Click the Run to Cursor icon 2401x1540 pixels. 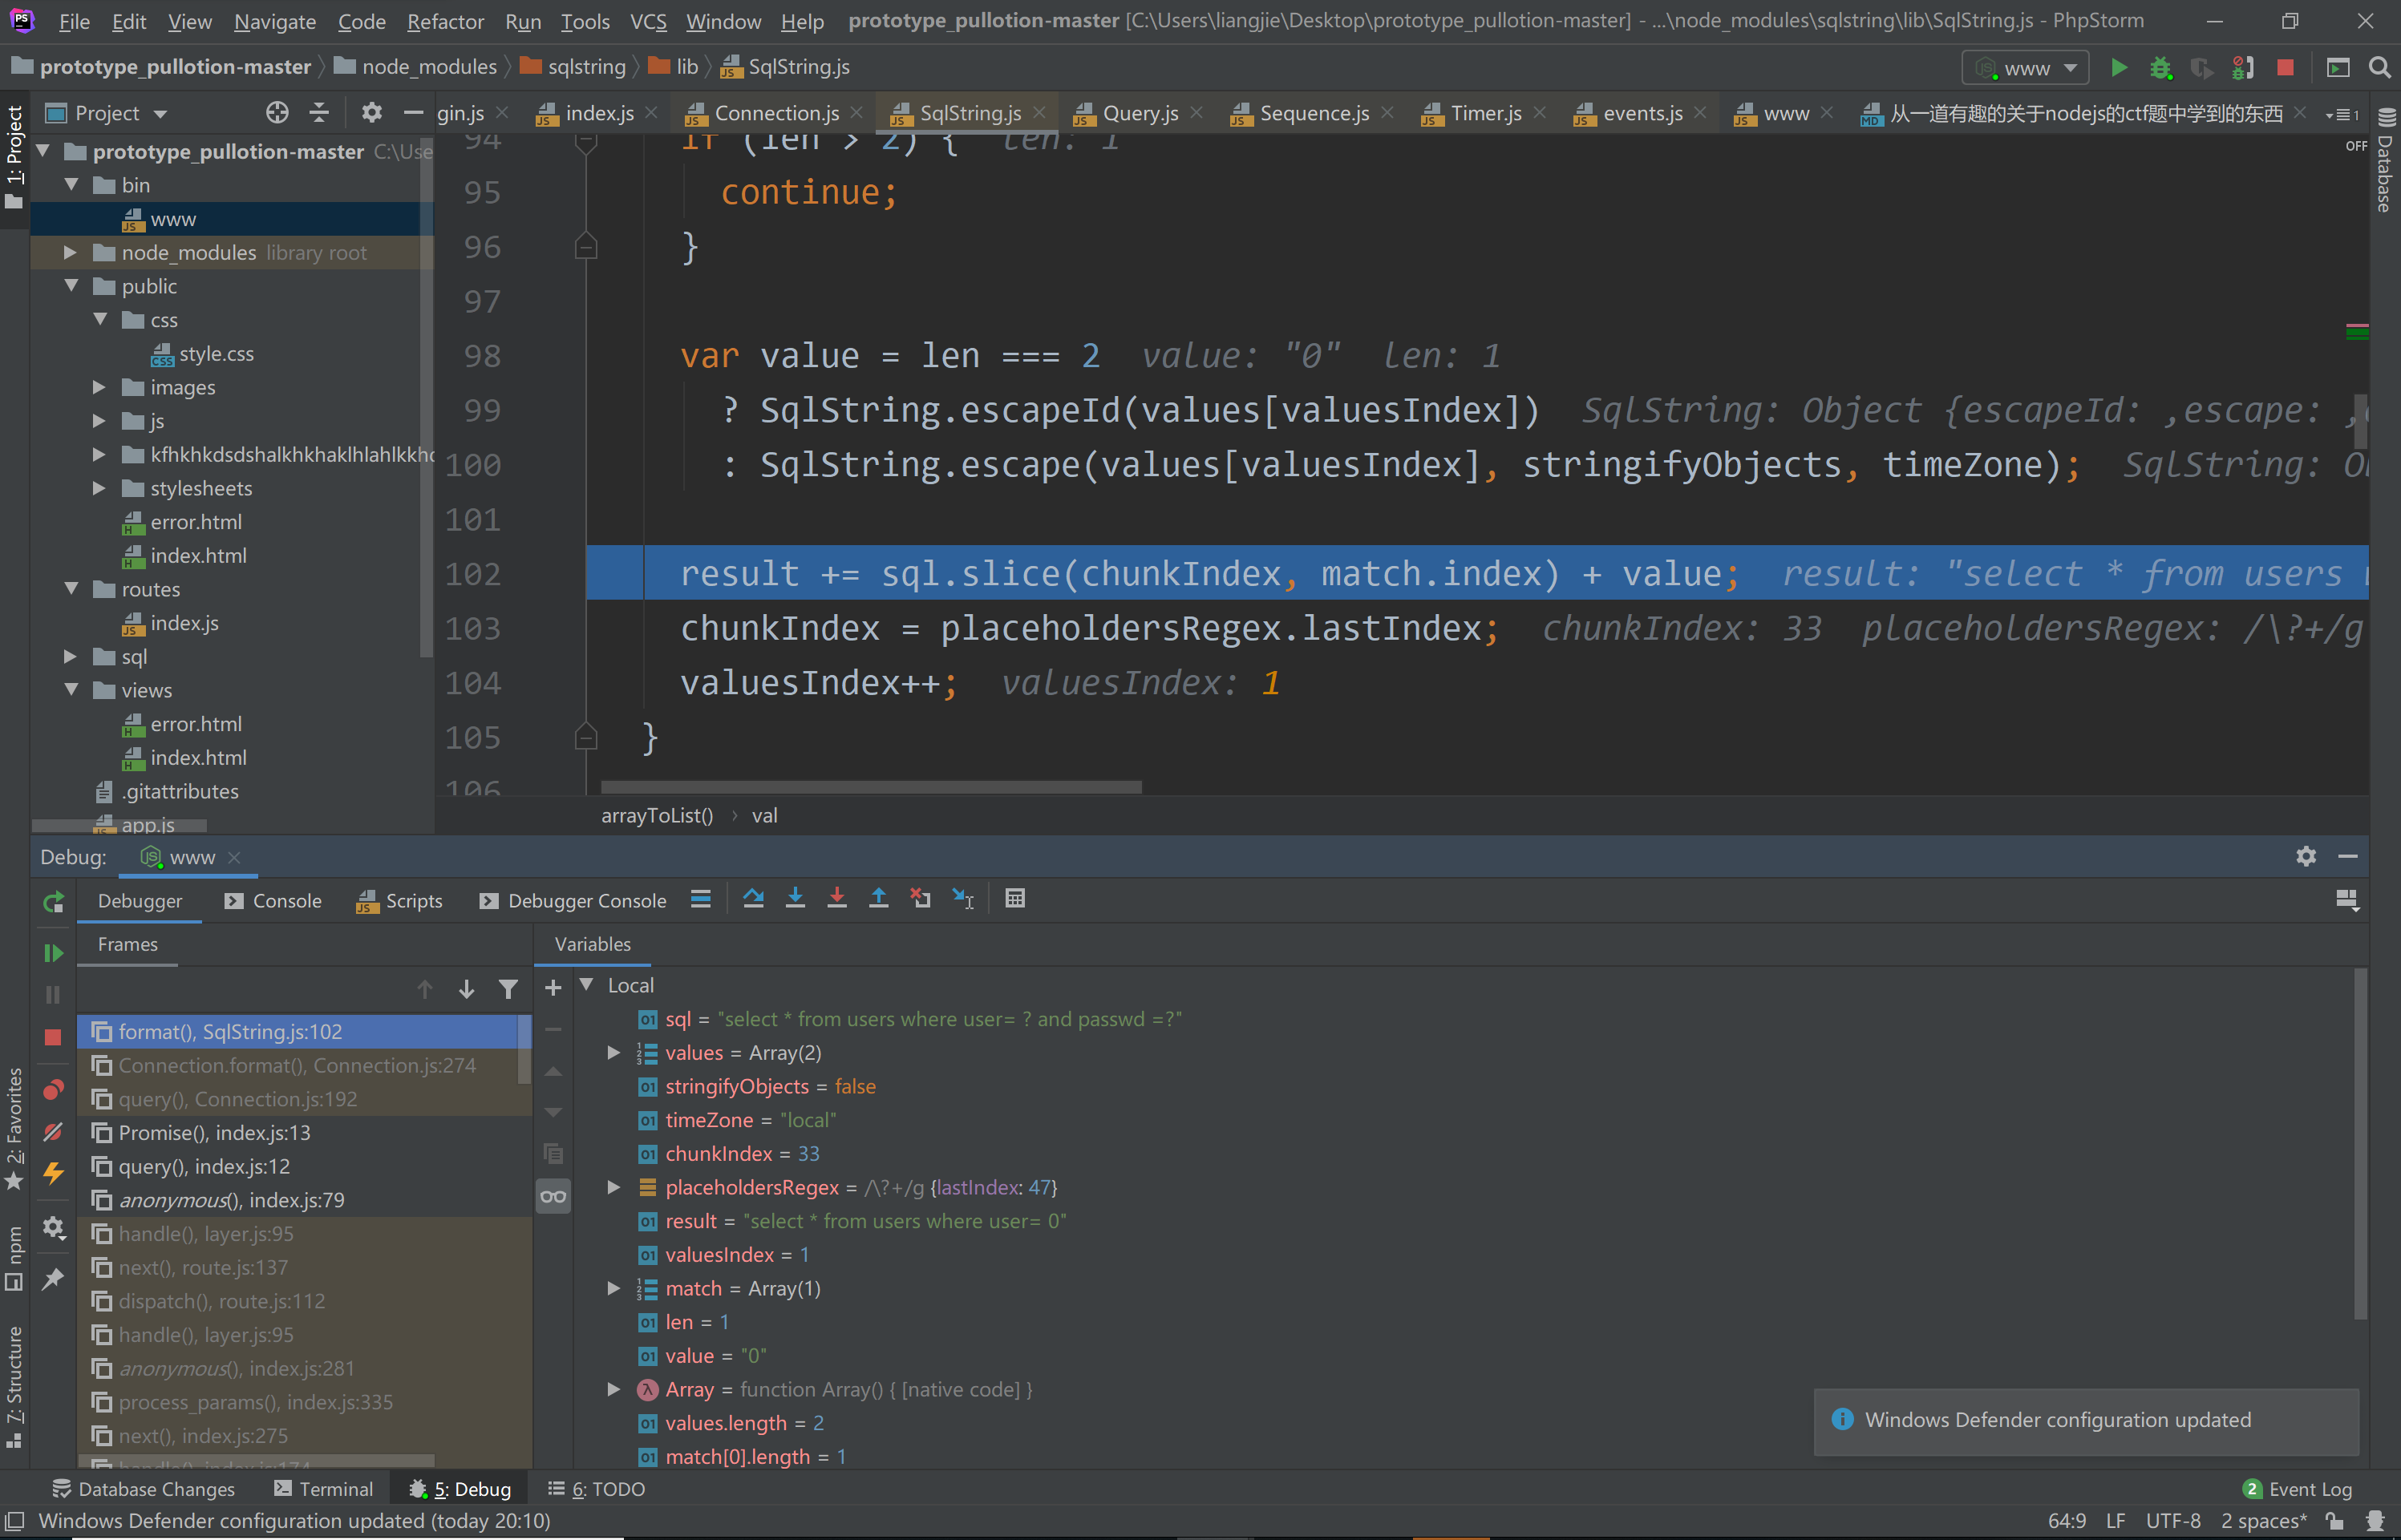point(962,899)
